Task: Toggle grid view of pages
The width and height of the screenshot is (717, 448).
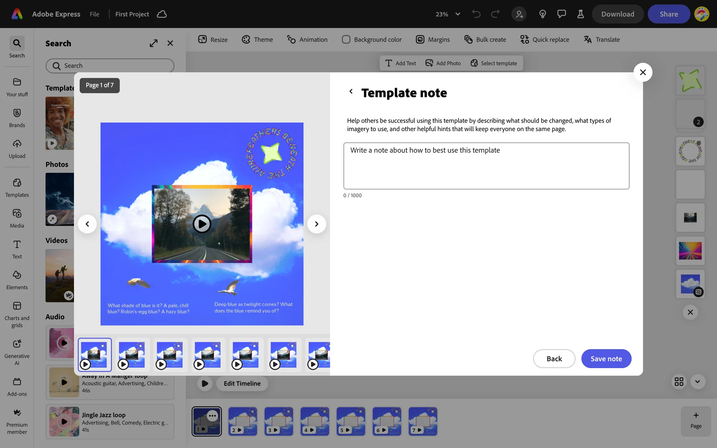Action: [679, 382]
